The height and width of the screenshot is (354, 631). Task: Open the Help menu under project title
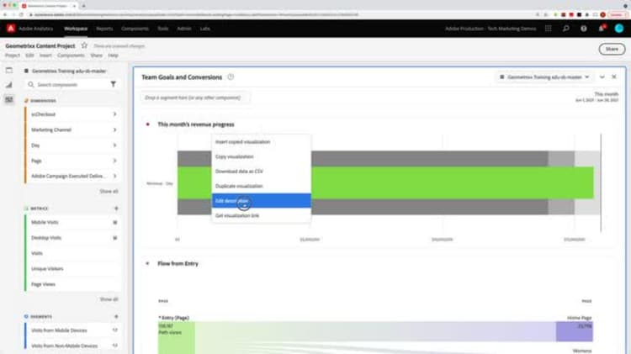pos(113,55)
